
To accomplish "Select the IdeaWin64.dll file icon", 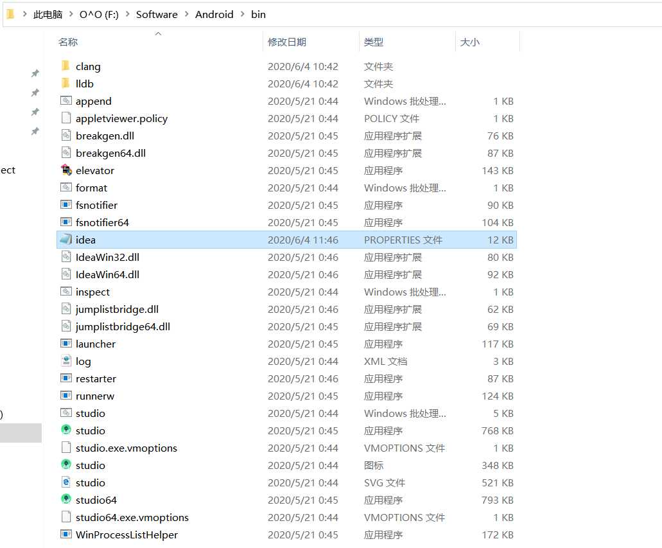I will click(x=66, y=274).
